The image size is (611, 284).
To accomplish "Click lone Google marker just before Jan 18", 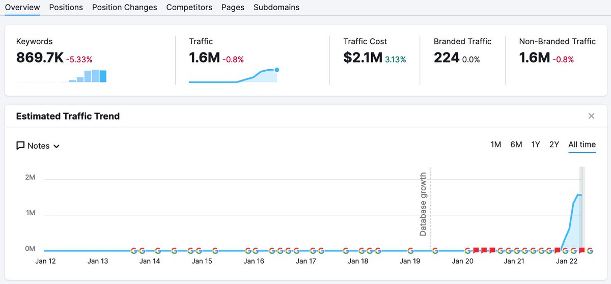I will tap(345, 250).
